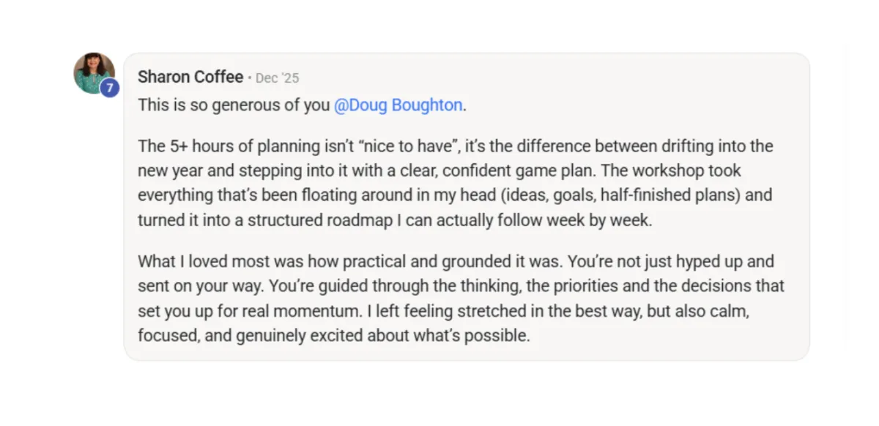
Task: Open the Sharon Coffee author name
Action: click(190, 77)
